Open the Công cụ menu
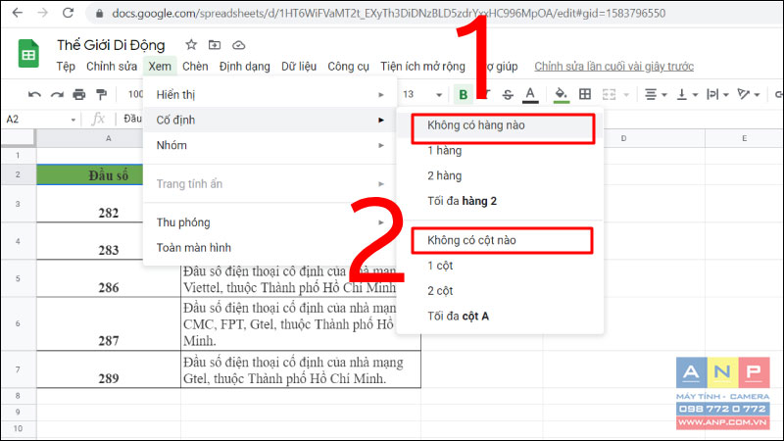 348,67
